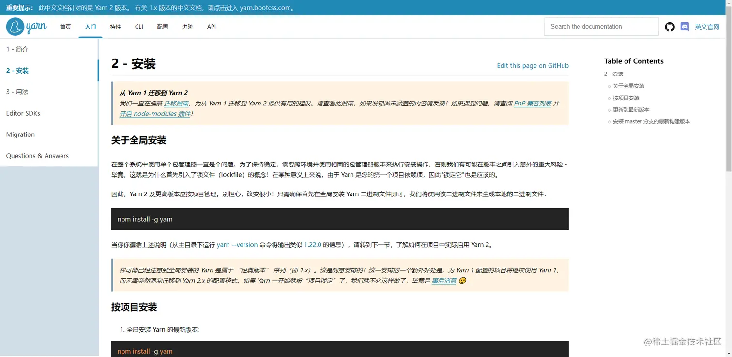Open the 迁移指南 link

click(176, 104)
